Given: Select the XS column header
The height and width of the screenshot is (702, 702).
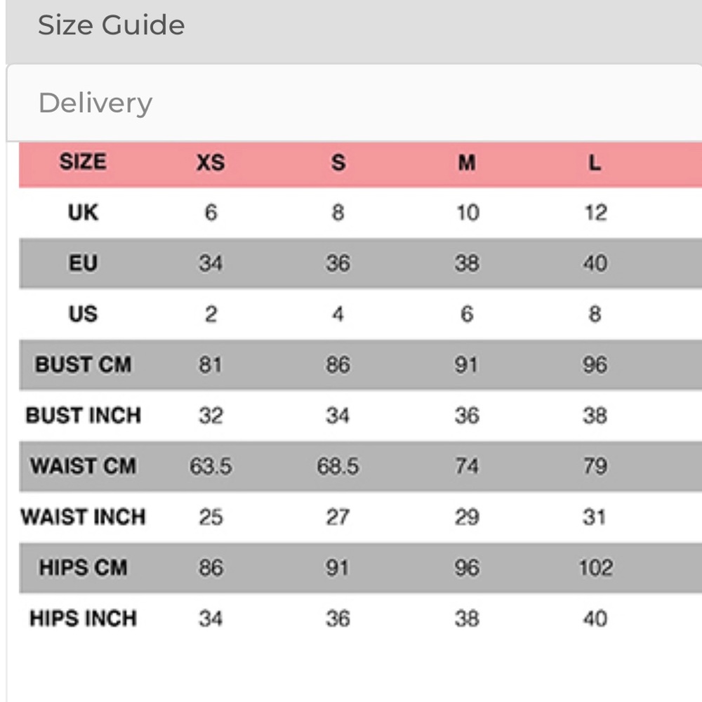Looking at the screenshot, I should pyautogui.click(x=211, y=163).
